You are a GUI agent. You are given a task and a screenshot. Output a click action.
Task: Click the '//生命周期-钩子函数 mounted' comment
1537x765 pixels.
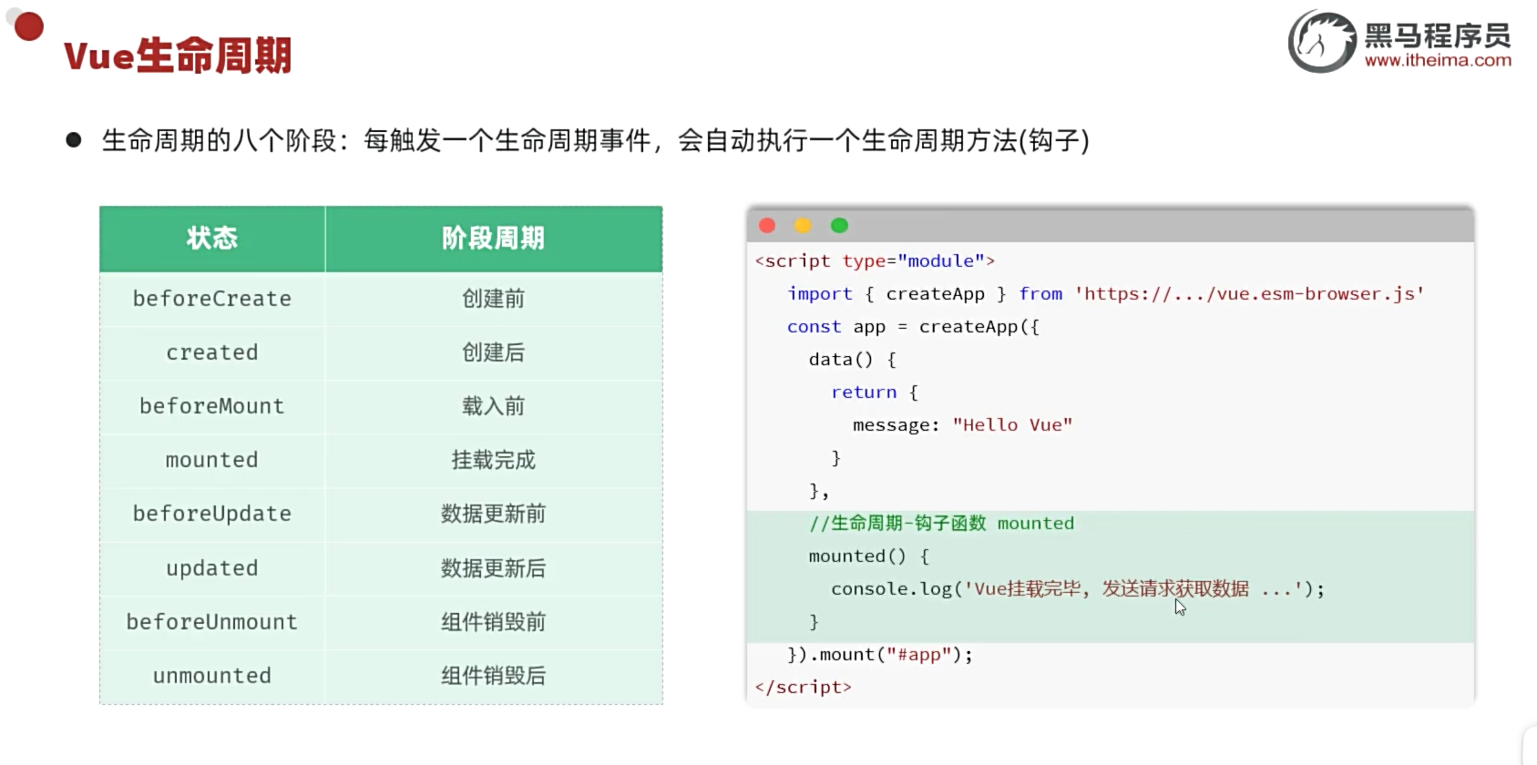(x=942, y=524)
